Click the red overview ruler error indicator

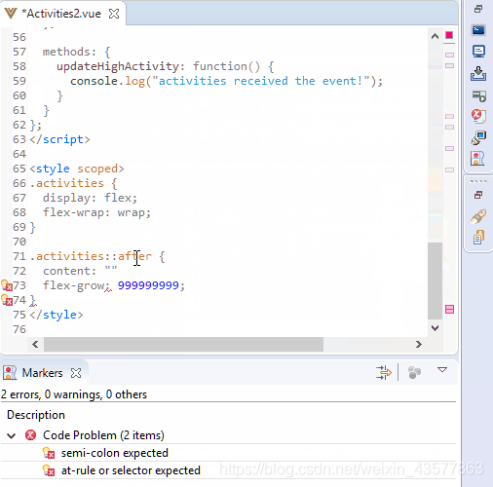tap(449, 35)
